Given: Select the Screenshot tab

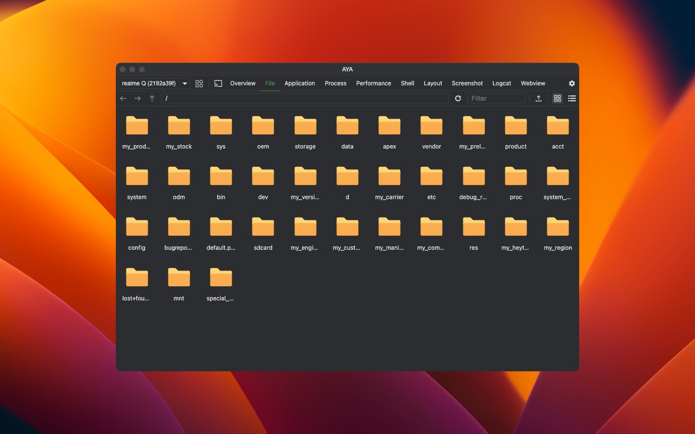Looking at the screenshot, I should 467,83.
